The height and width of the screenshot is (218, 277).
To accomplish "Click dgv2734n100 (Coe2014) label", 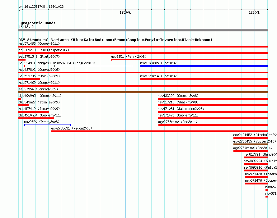I will point(253,148).
